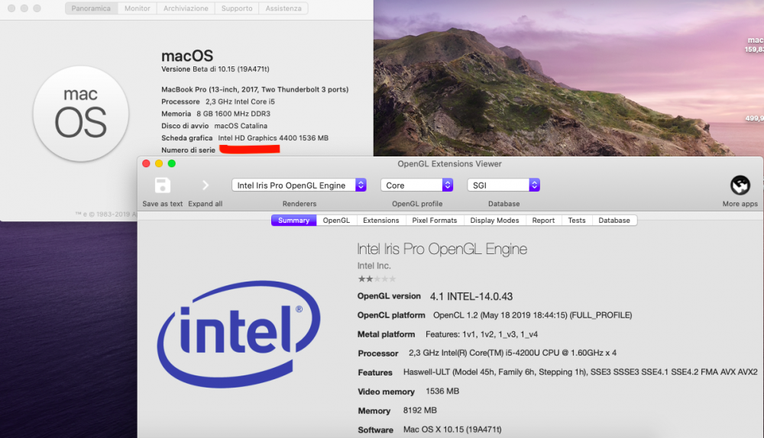Click the Disco di avvio macOS Catalina line
764x438 pixels.
[215, 126]
